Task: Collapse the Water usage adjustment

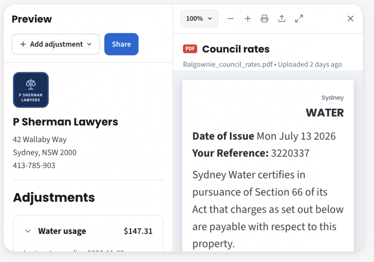Action: [27, 231]
